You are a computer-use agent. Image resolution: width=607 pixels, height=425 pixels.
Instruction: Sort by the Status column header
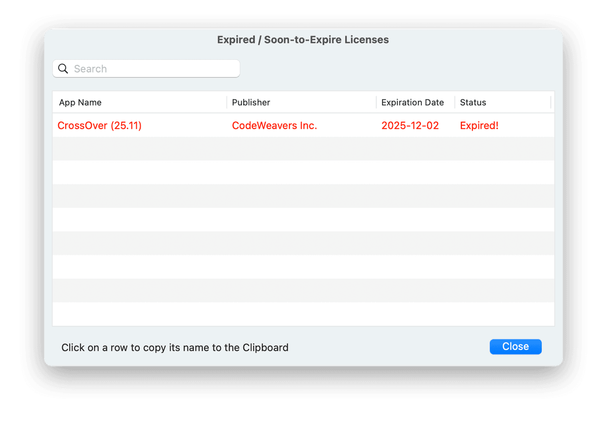[473, 102]
